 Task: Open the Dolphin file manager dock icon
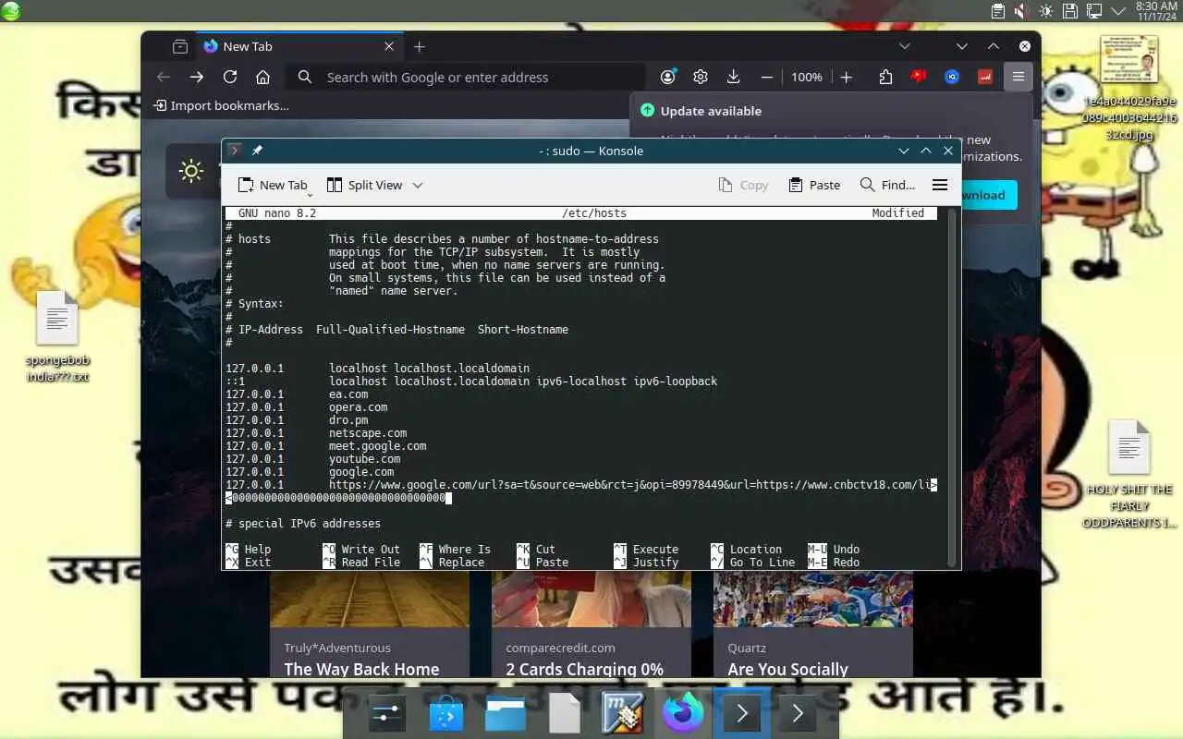click(x=506, y=713)
